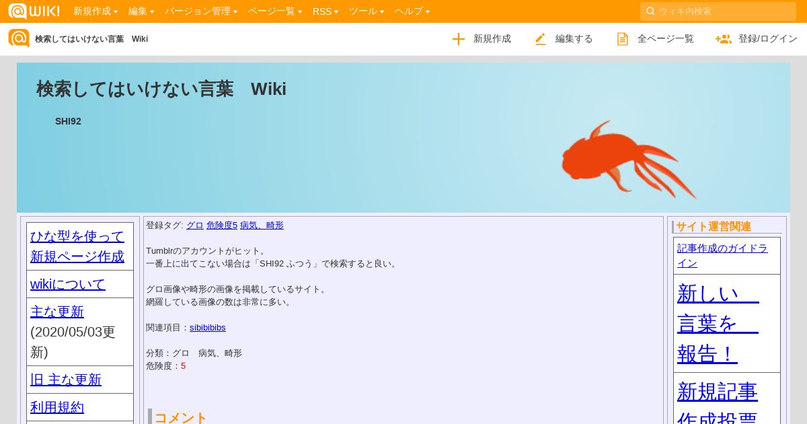This screenshot has width=807, height=424.
Task: Click the pencil icon for 編集する
Action: point(541,39)
